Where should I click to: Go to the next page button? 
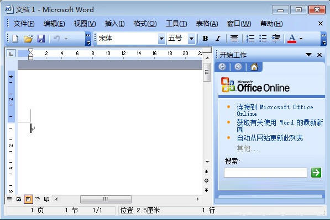point(207,190)
